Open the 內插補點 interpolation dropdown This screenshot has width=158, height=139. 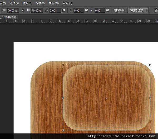pos(138,11)
